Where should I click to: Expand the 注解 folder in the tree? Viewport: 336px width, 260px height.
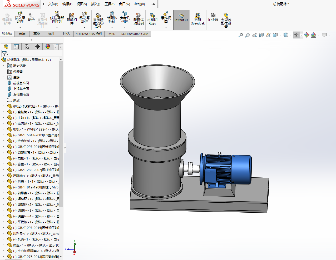click(x=3, y=77)
